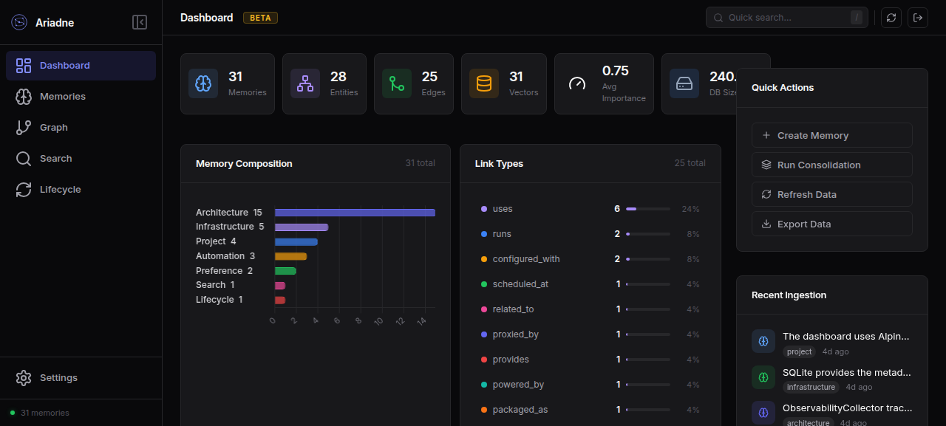Click the 'runs' link type progress bar

(648, 234)
